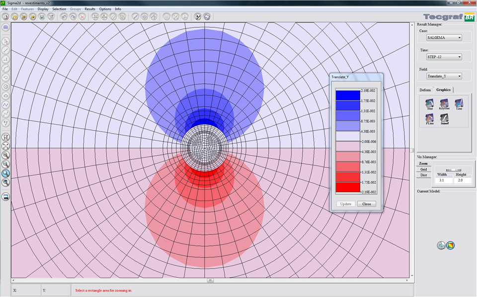Open the PLine graph tool
The image size is (477, 297).
pos(429,119)
